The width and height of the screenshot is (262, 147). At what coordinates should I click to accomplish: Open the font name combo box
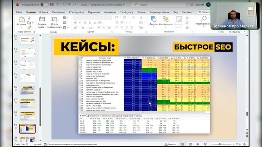pyautogui.click(x=88, y=18)
